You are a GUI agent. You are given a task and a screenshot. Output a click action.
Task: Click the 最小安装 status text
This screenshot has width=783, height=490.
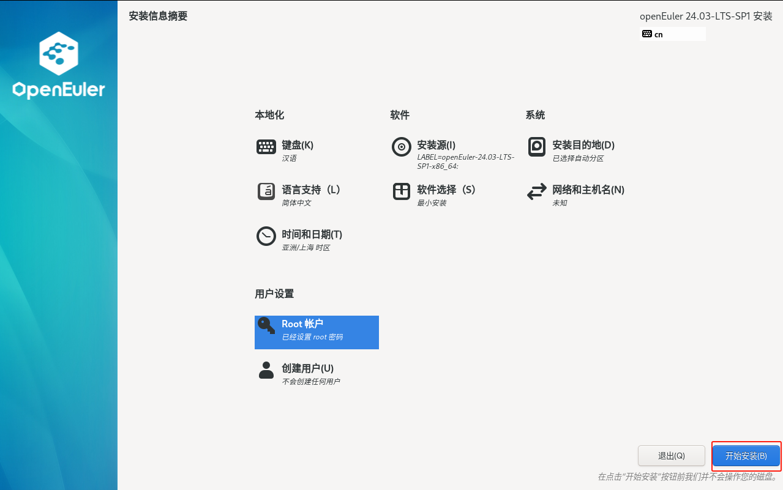(432, 203)
